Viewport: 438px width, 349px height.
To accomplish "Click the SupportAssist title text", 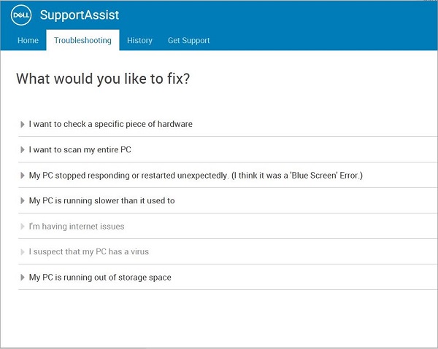I will pos(80,15).
